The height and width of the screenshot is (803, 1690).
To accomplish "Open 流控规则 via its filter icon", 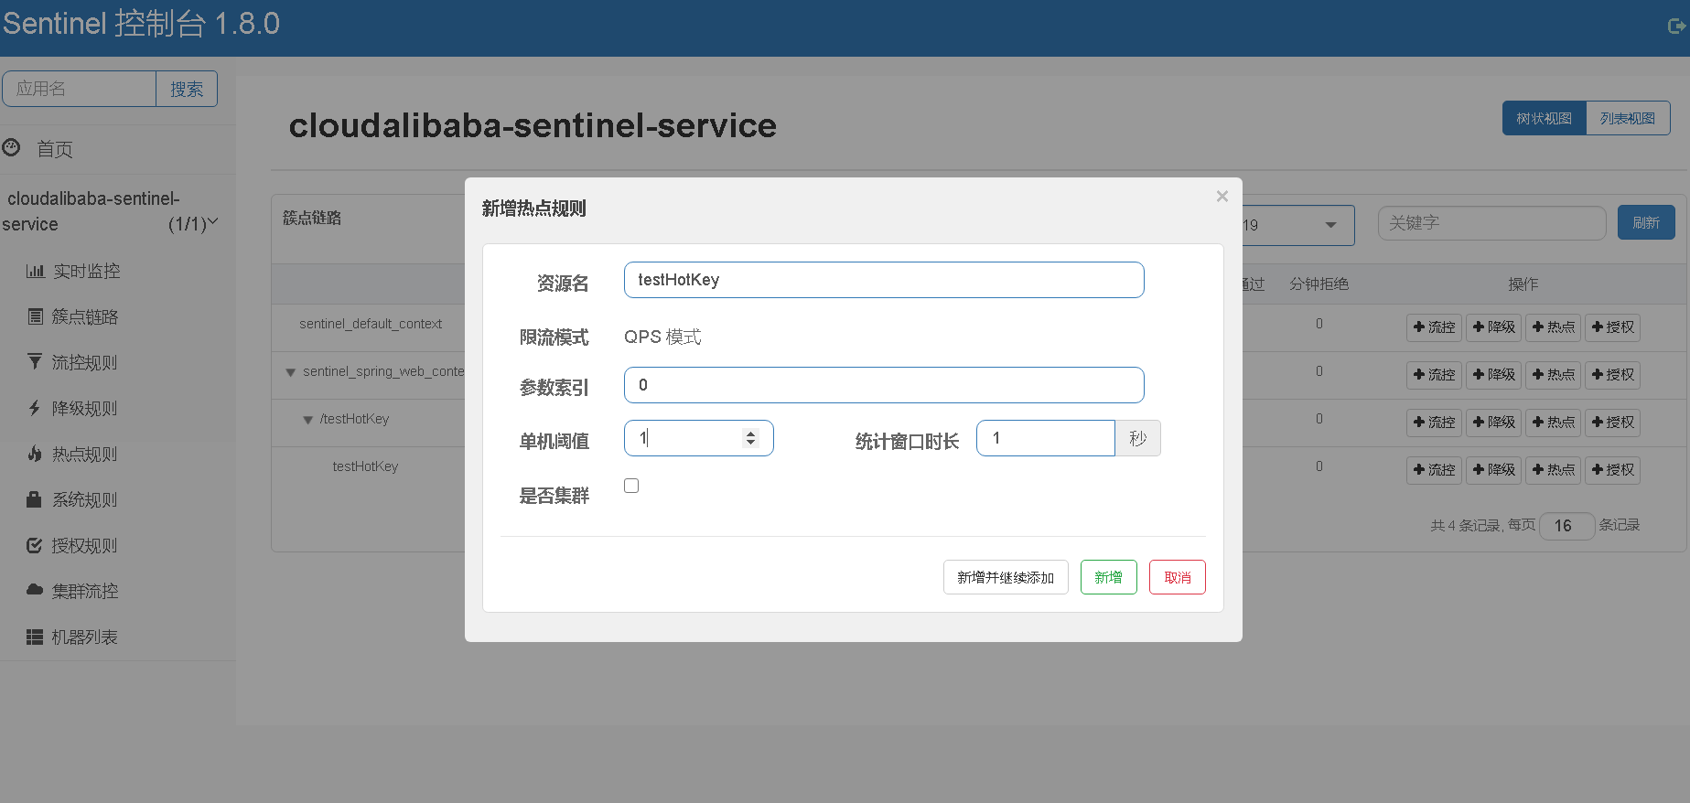I will [x=35, y=361].
